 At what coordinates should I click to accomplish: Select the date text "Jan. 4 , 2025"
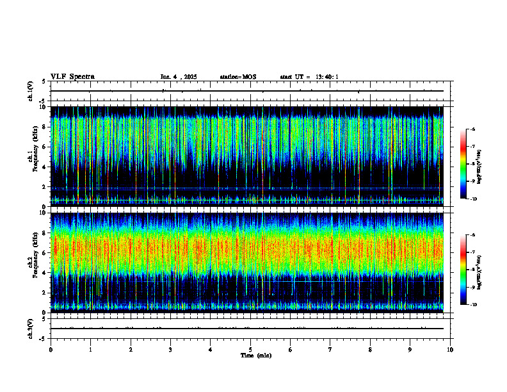[179, 77]
